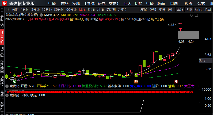Screen dimensions: 213x115
Task: Expand the 竞价第一梯队 indicator dropdown arrow
Action: click(x=7, y=95)
